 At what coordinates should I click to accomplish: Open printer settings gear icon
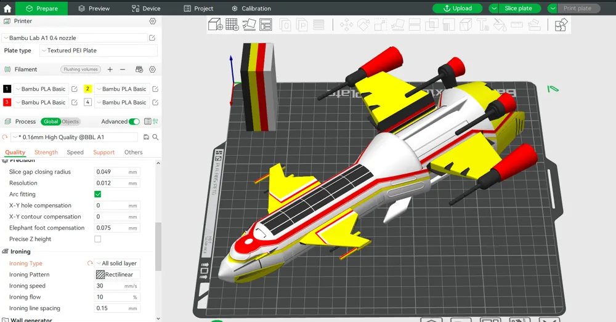tap(153, 21)
